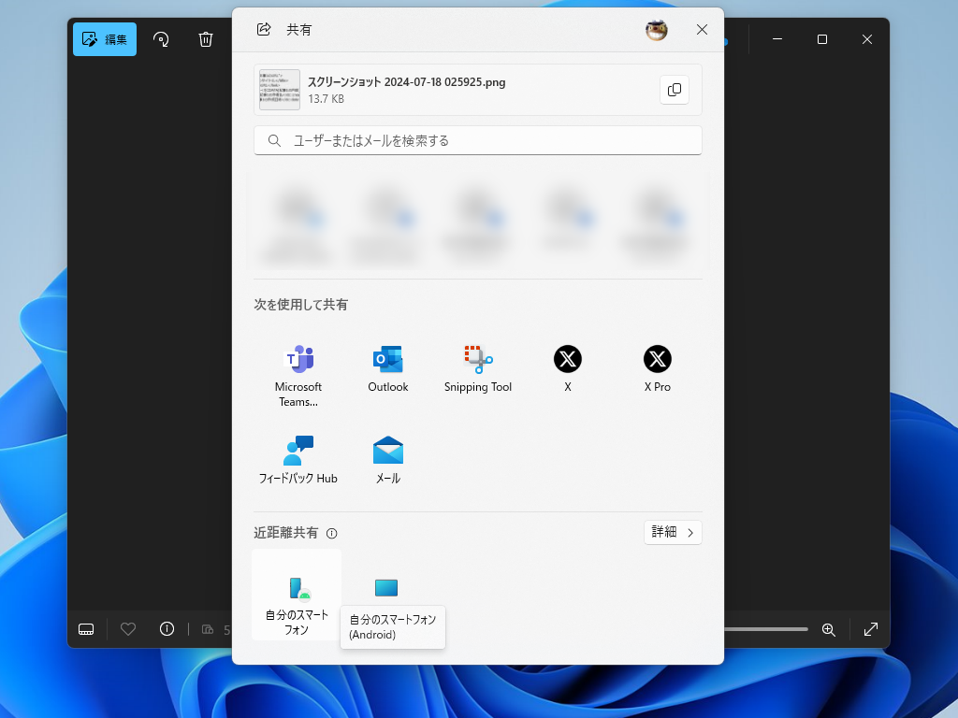958x718 pixels.
Task: Favorite the image with heart icon
Action: (127, 629)
